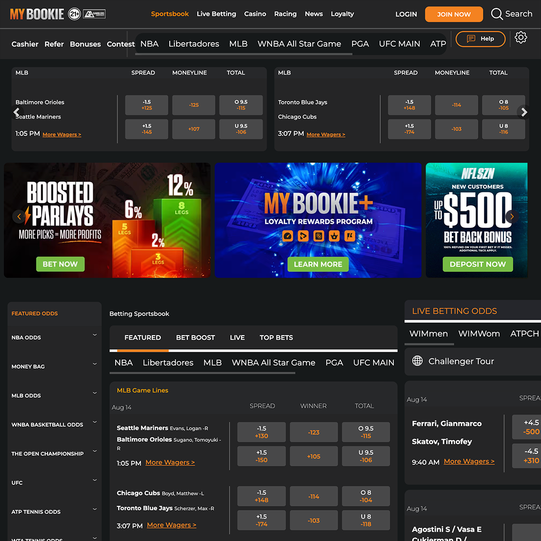Switch to the FEATURED tab
Screen dimensions: 541x541
[142, 338]
